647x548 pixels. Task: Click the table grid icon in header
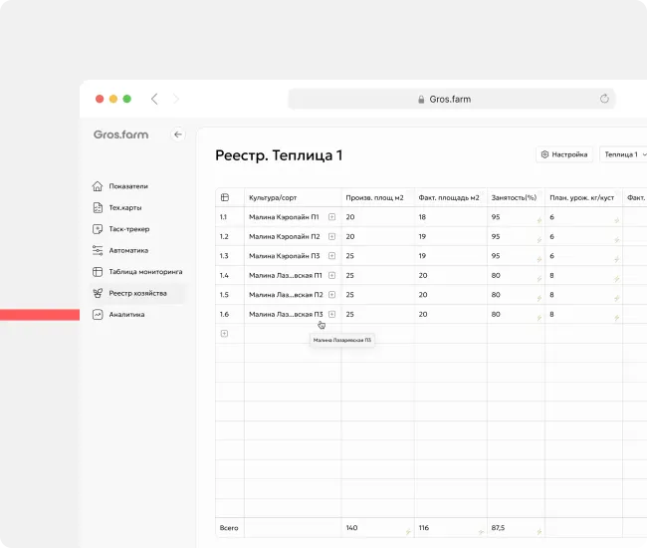pyautogui.click(x=224, y=197)
